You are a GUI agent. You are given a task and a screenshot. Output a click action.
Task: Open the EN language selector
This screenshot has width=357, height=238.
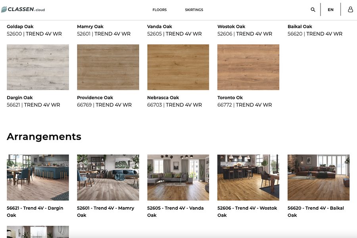tap(330, 10)
